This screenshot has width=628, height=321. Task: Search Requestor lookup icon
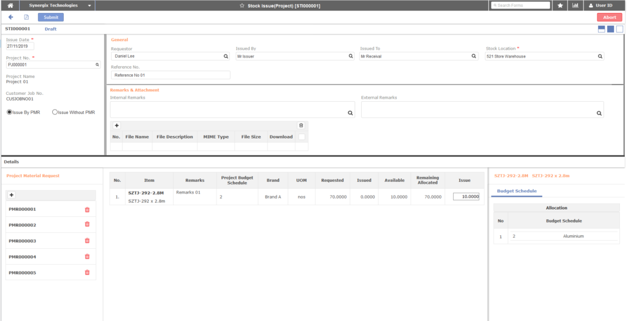click(x=226, y=56)
